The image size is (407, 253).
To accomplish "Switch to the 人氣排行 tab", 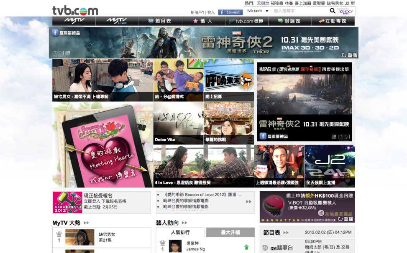I will (x=180, y=232).
